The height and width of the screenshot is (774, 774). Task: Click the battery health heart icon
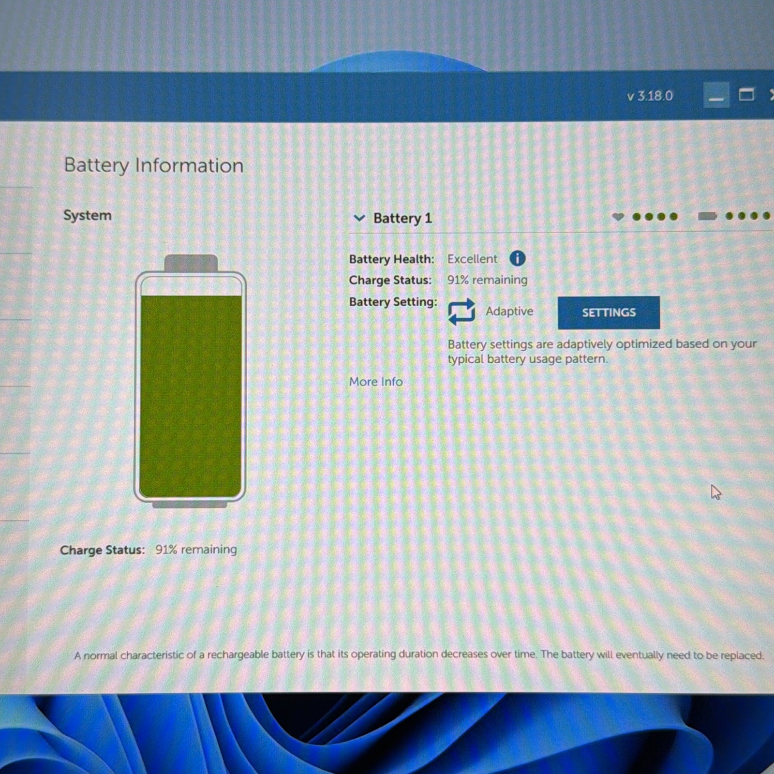tap(618, 217)
